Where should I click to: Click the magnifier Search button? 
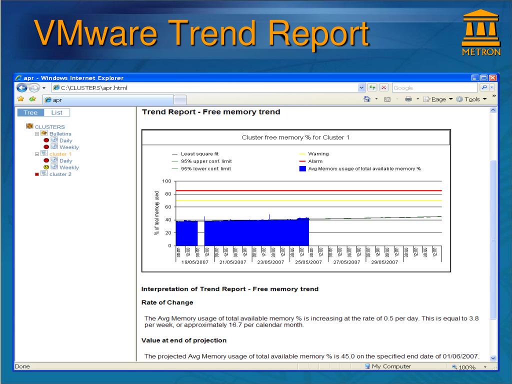pos(484,87)
